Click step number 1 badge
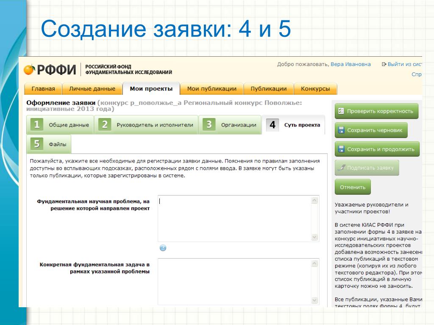The height and width of the screenshot is (325, 434). [x=37, y=124]
